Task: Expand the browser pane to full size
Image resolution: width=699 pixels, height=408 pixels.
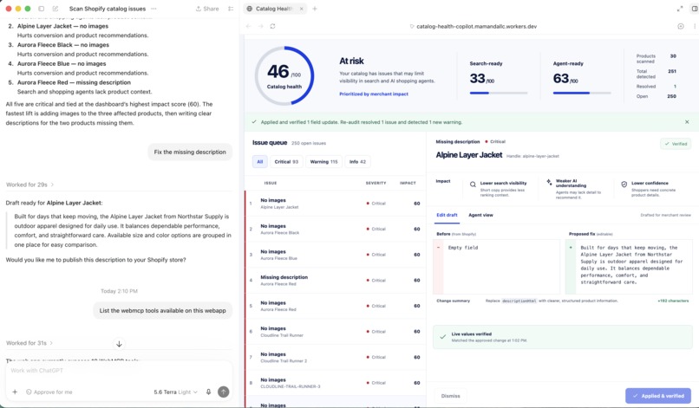Action: (680, 9)
